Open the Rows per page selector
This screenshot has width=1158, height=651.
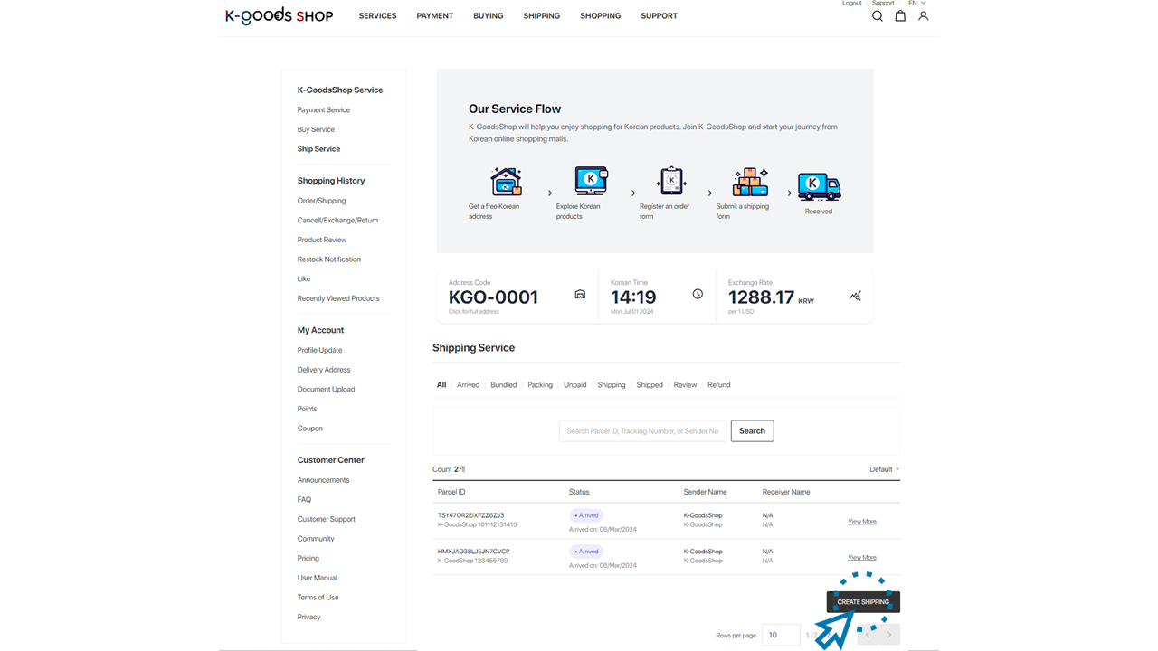click(781, 635)
